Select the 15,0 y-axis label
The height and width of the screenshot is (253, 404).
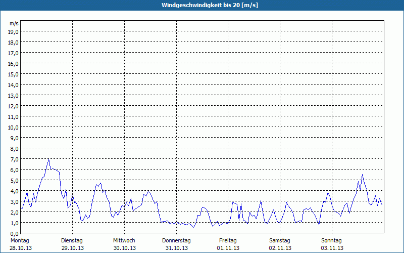[x=14, y=74]
